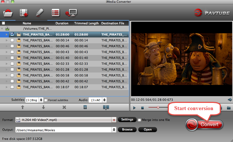233x142 pixels.
Task: Open the Format H.264 HD Video dropdown
Action: pyautogui.click(x=66, y=120)
